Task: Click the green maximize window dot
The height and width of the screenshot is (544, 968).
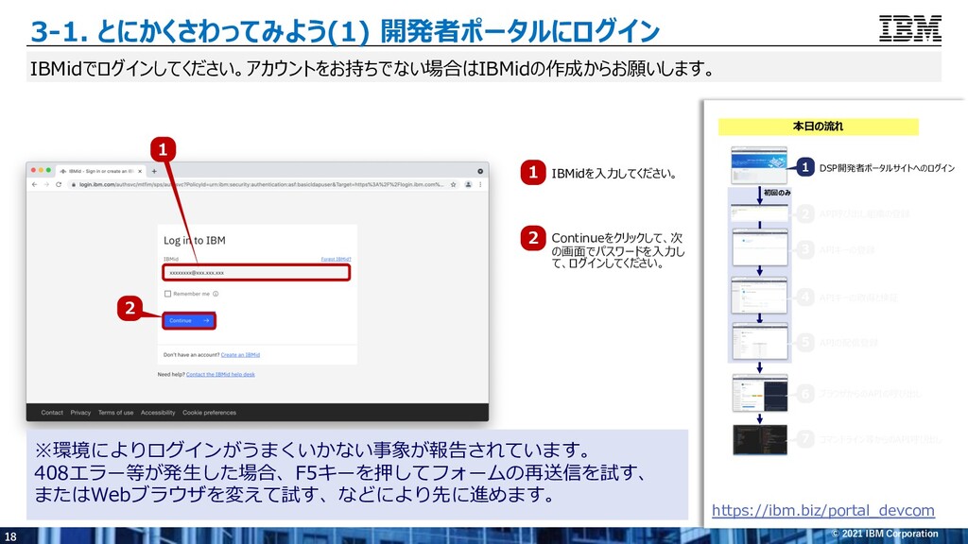Action: pos(49,170)
